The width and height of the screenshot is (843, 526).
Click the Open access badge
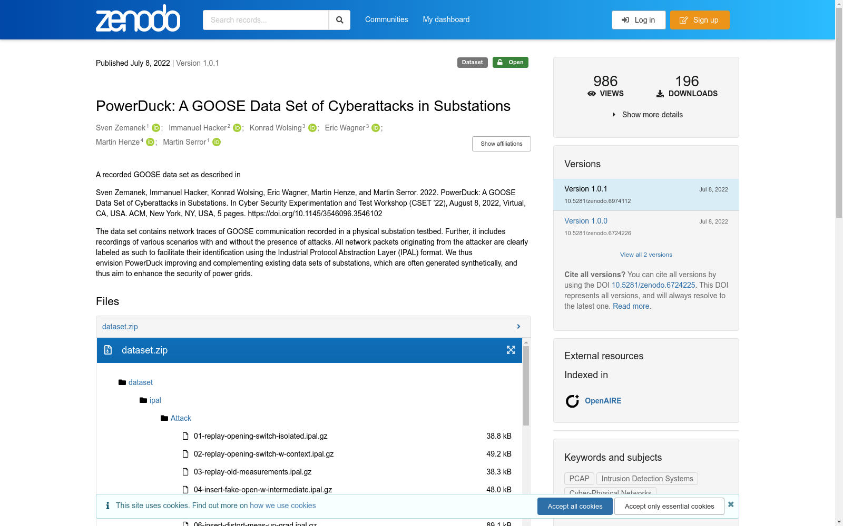tap(511, 63)
